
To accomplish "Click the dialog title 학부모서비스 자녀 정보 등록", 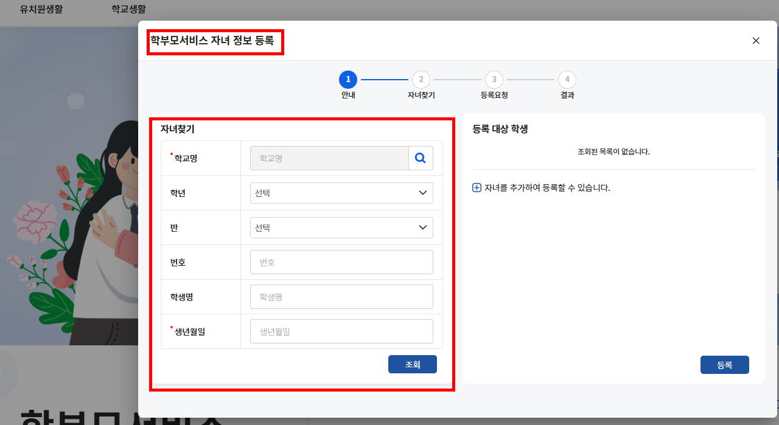I will pos(212,41).
